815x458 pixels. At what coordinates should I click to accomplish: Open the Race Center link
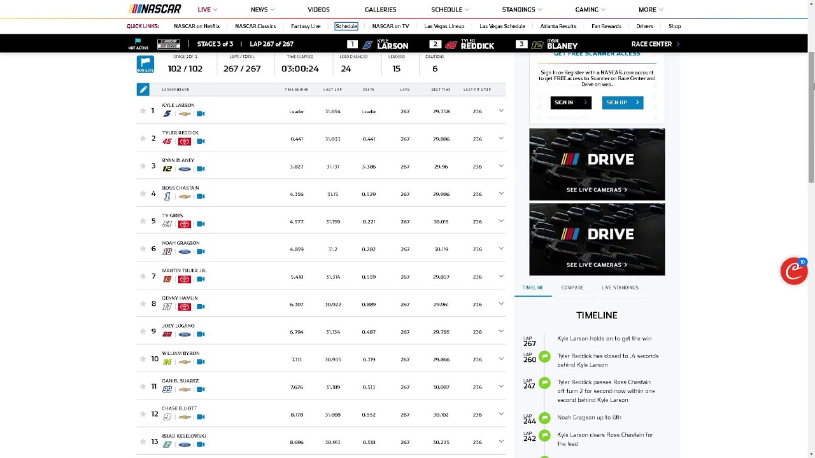tap(655, 44)
